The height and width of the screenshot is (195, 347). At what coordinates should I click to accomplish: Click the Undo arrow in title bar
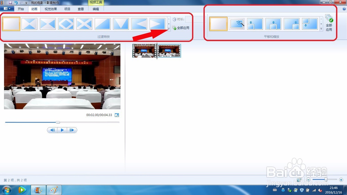[x=16, y=3]
